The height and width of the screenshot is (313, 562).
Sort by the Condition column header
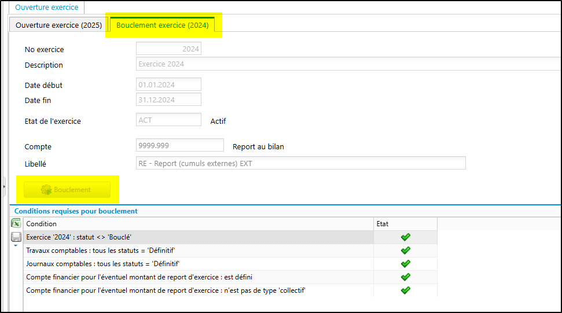click(x=199, y=224)
